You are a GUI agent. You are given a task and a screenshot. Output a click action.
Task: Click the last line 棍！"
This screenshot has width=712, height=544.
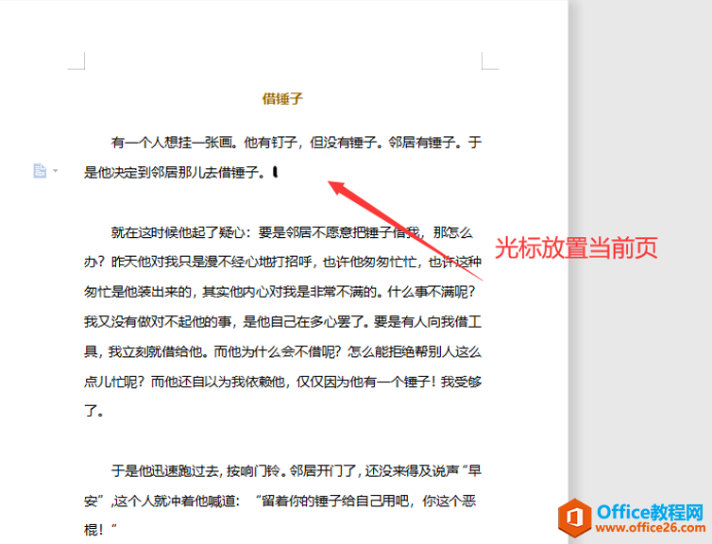click(x=101, y=530)
